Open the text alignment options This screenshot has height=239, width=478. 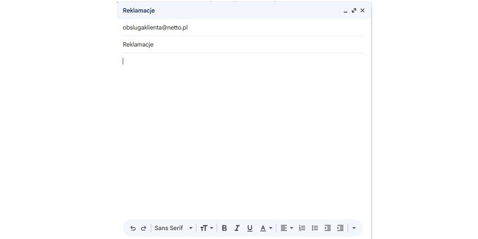(x=287, y=228)
